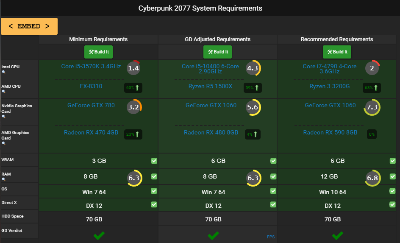The width and height of the screenshot is (400, 243).
Task: Click Build It under Minimum Requirements
Action: tap(98, 52)
